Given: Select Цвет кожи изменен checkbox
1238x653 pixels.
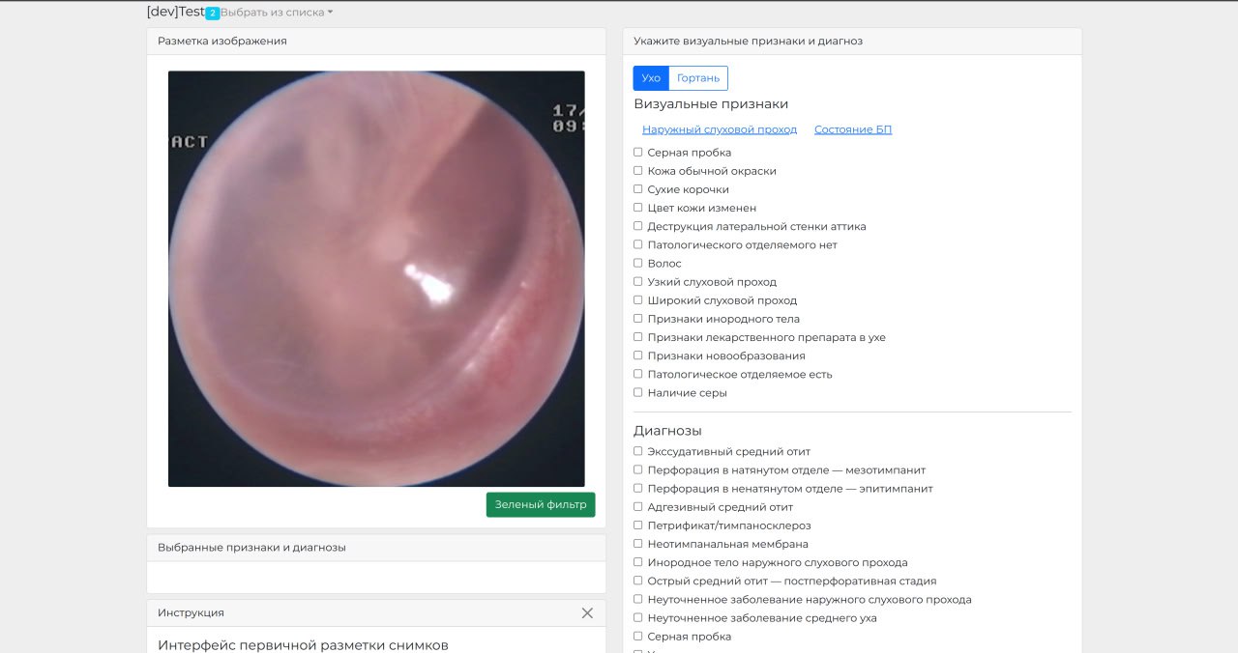Looking at the screenshot, I should point(638,207).
